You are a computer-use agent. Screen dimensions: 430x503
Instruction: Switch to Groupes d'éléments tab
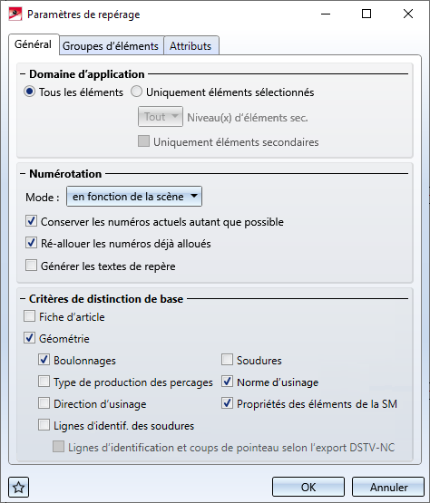tap(111, 46)
